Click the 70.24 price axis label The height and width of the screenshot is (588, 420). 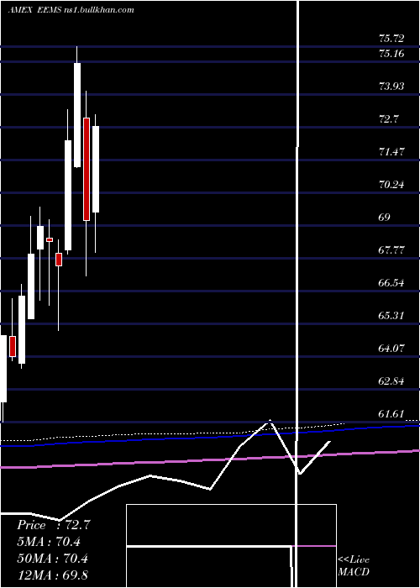[391, 185]
